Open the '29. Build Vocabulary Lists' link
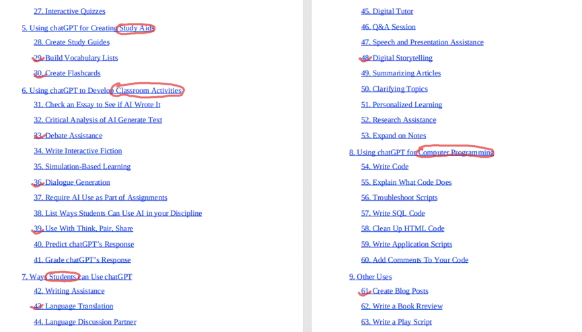 [x=76, y=58]
